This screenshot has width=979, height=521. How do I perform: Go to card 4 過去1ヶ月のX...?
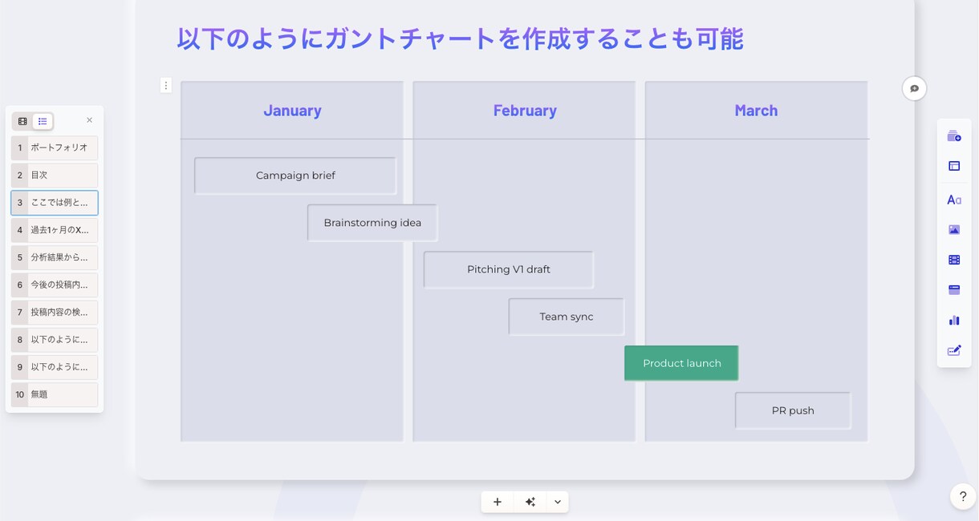(55, 230)
